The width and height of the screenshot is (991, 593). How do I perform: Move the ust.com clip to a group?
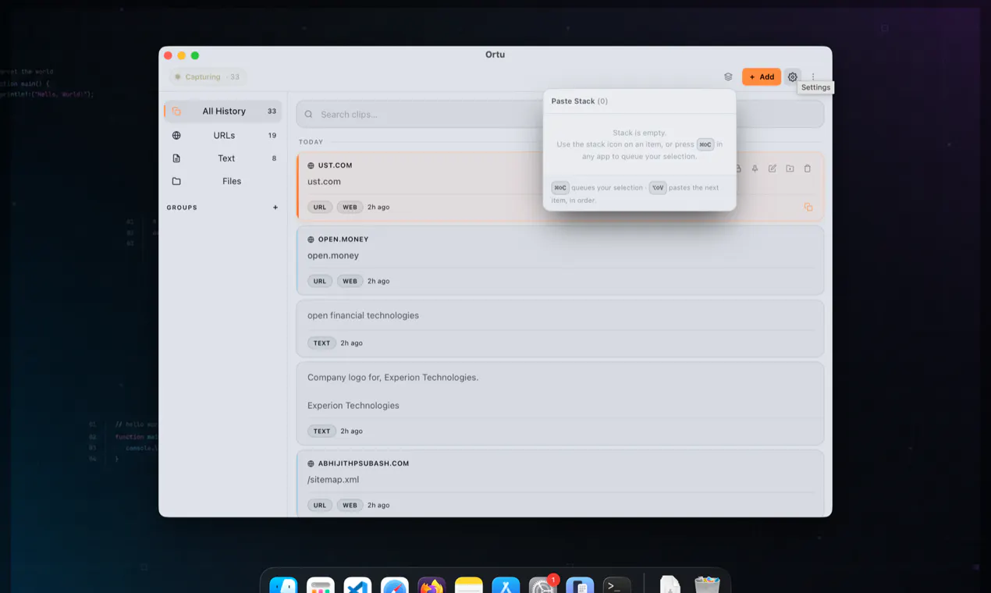coord(790,169)
